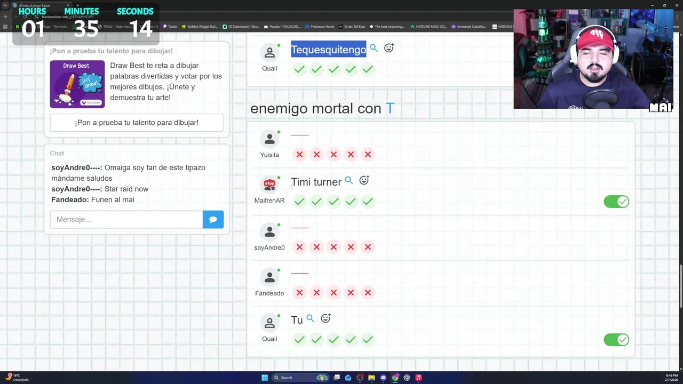Click Quail's avatar beside Tequesquitengo
The image size is (683, 384).
(269, 53)
